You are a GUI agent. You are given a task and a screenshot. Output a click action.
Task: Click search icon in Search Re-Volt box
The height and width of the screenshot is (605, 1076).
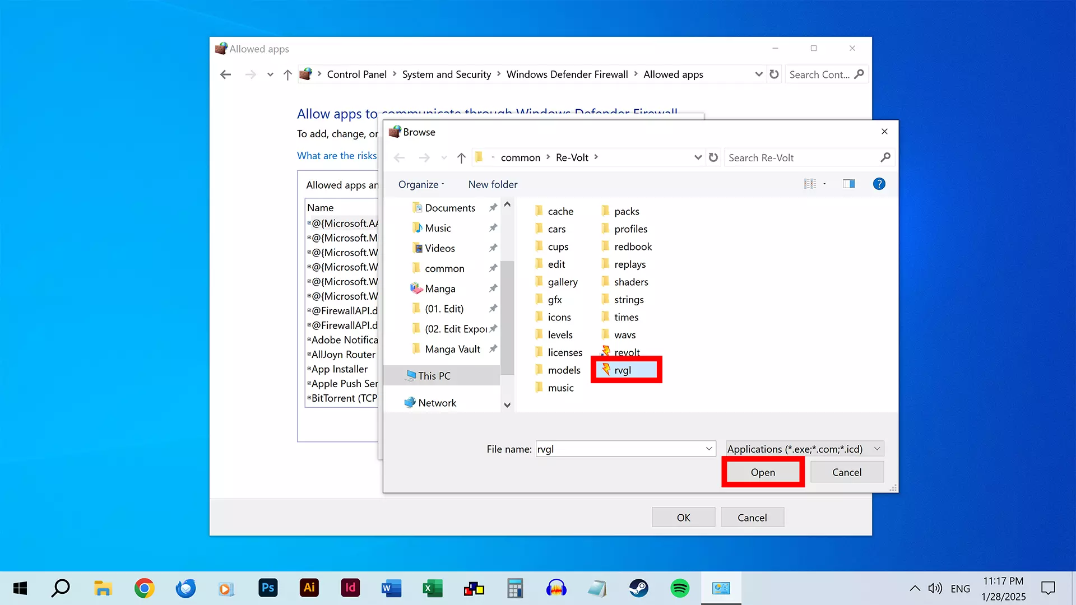[x=885, y=157]
